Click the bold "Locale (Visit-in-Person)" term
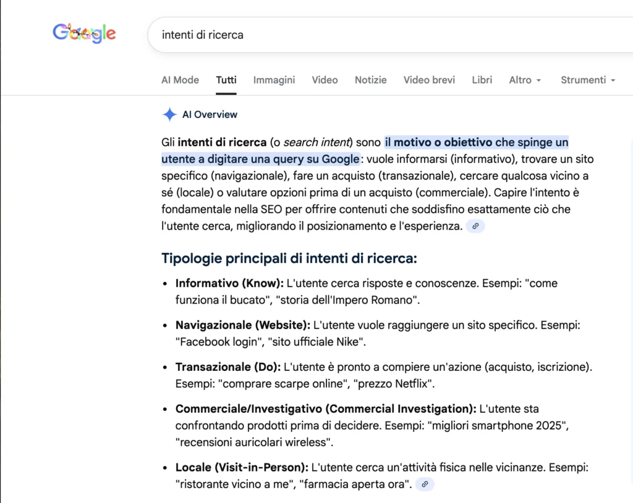 [x=242, y=467]
